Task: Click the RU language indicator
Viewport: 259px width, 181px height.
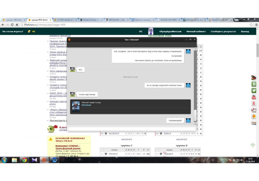Action: [222, 160]
